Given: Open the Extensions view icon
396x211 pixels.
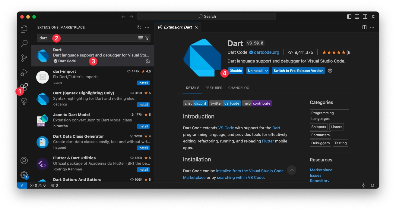Looking at the screenshot, I should pos(24,87).
